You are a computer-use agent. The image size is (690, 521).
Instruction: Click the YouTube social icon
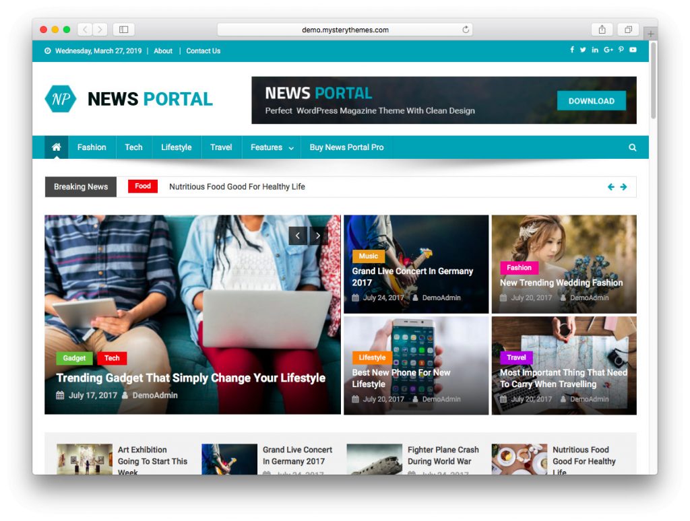point(633,50)
